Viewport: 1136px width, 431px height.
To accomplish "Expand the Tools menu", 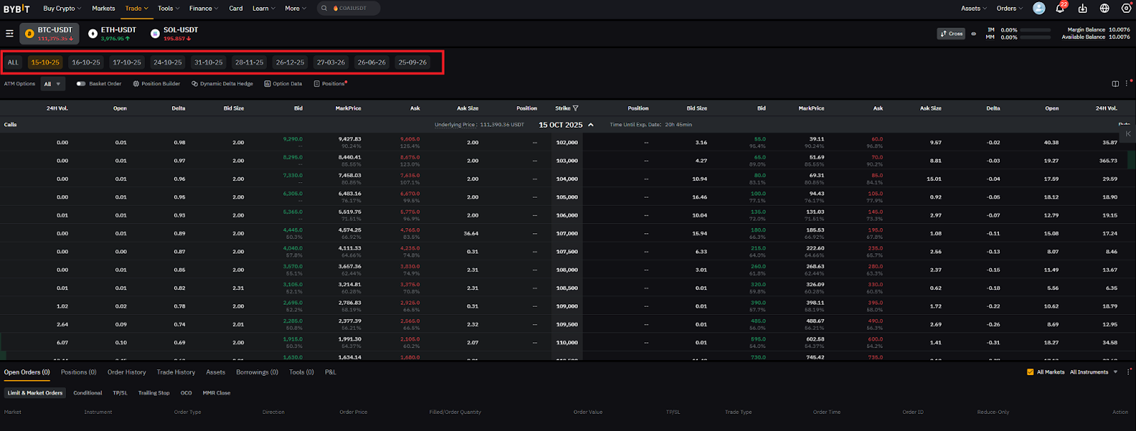I will click(168, 9).
